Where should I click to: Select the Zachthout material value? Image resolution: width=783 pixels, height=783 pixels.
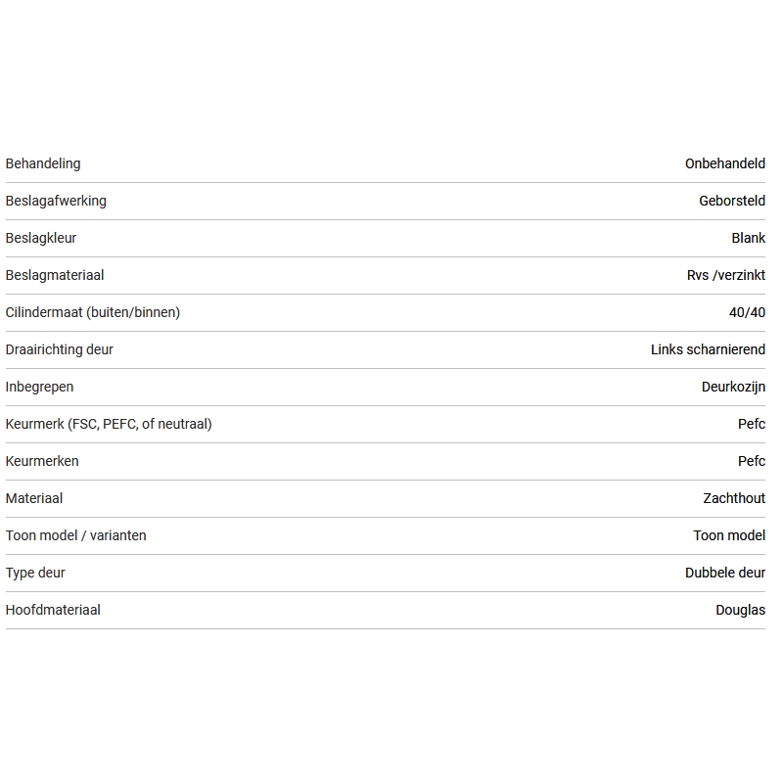coord(733,498)
